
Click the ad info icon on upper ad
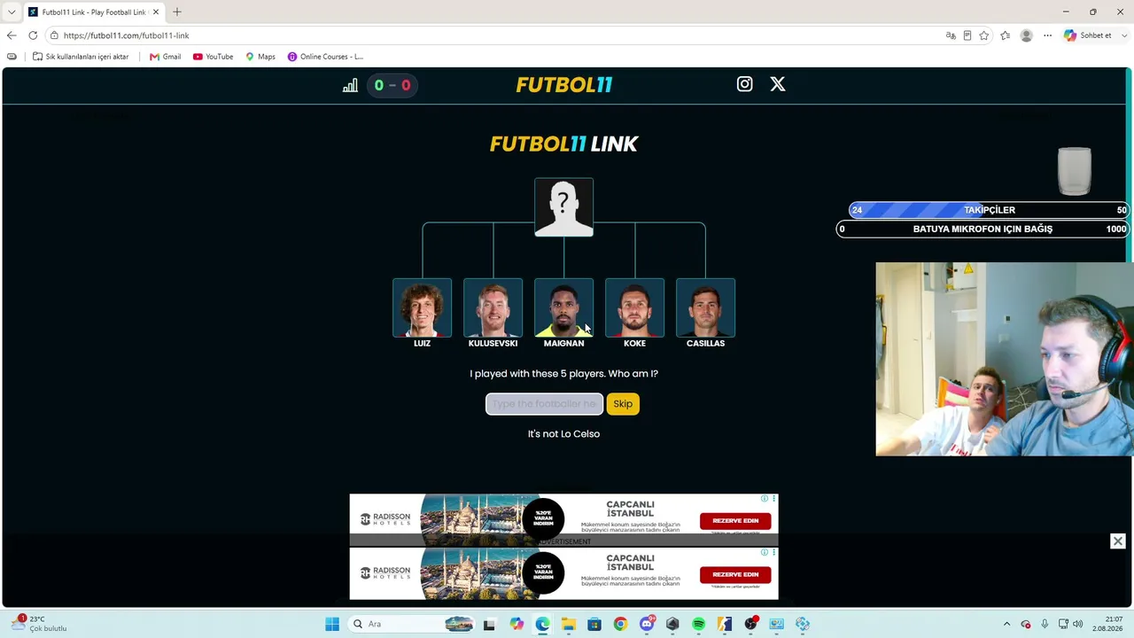point(764,499)
